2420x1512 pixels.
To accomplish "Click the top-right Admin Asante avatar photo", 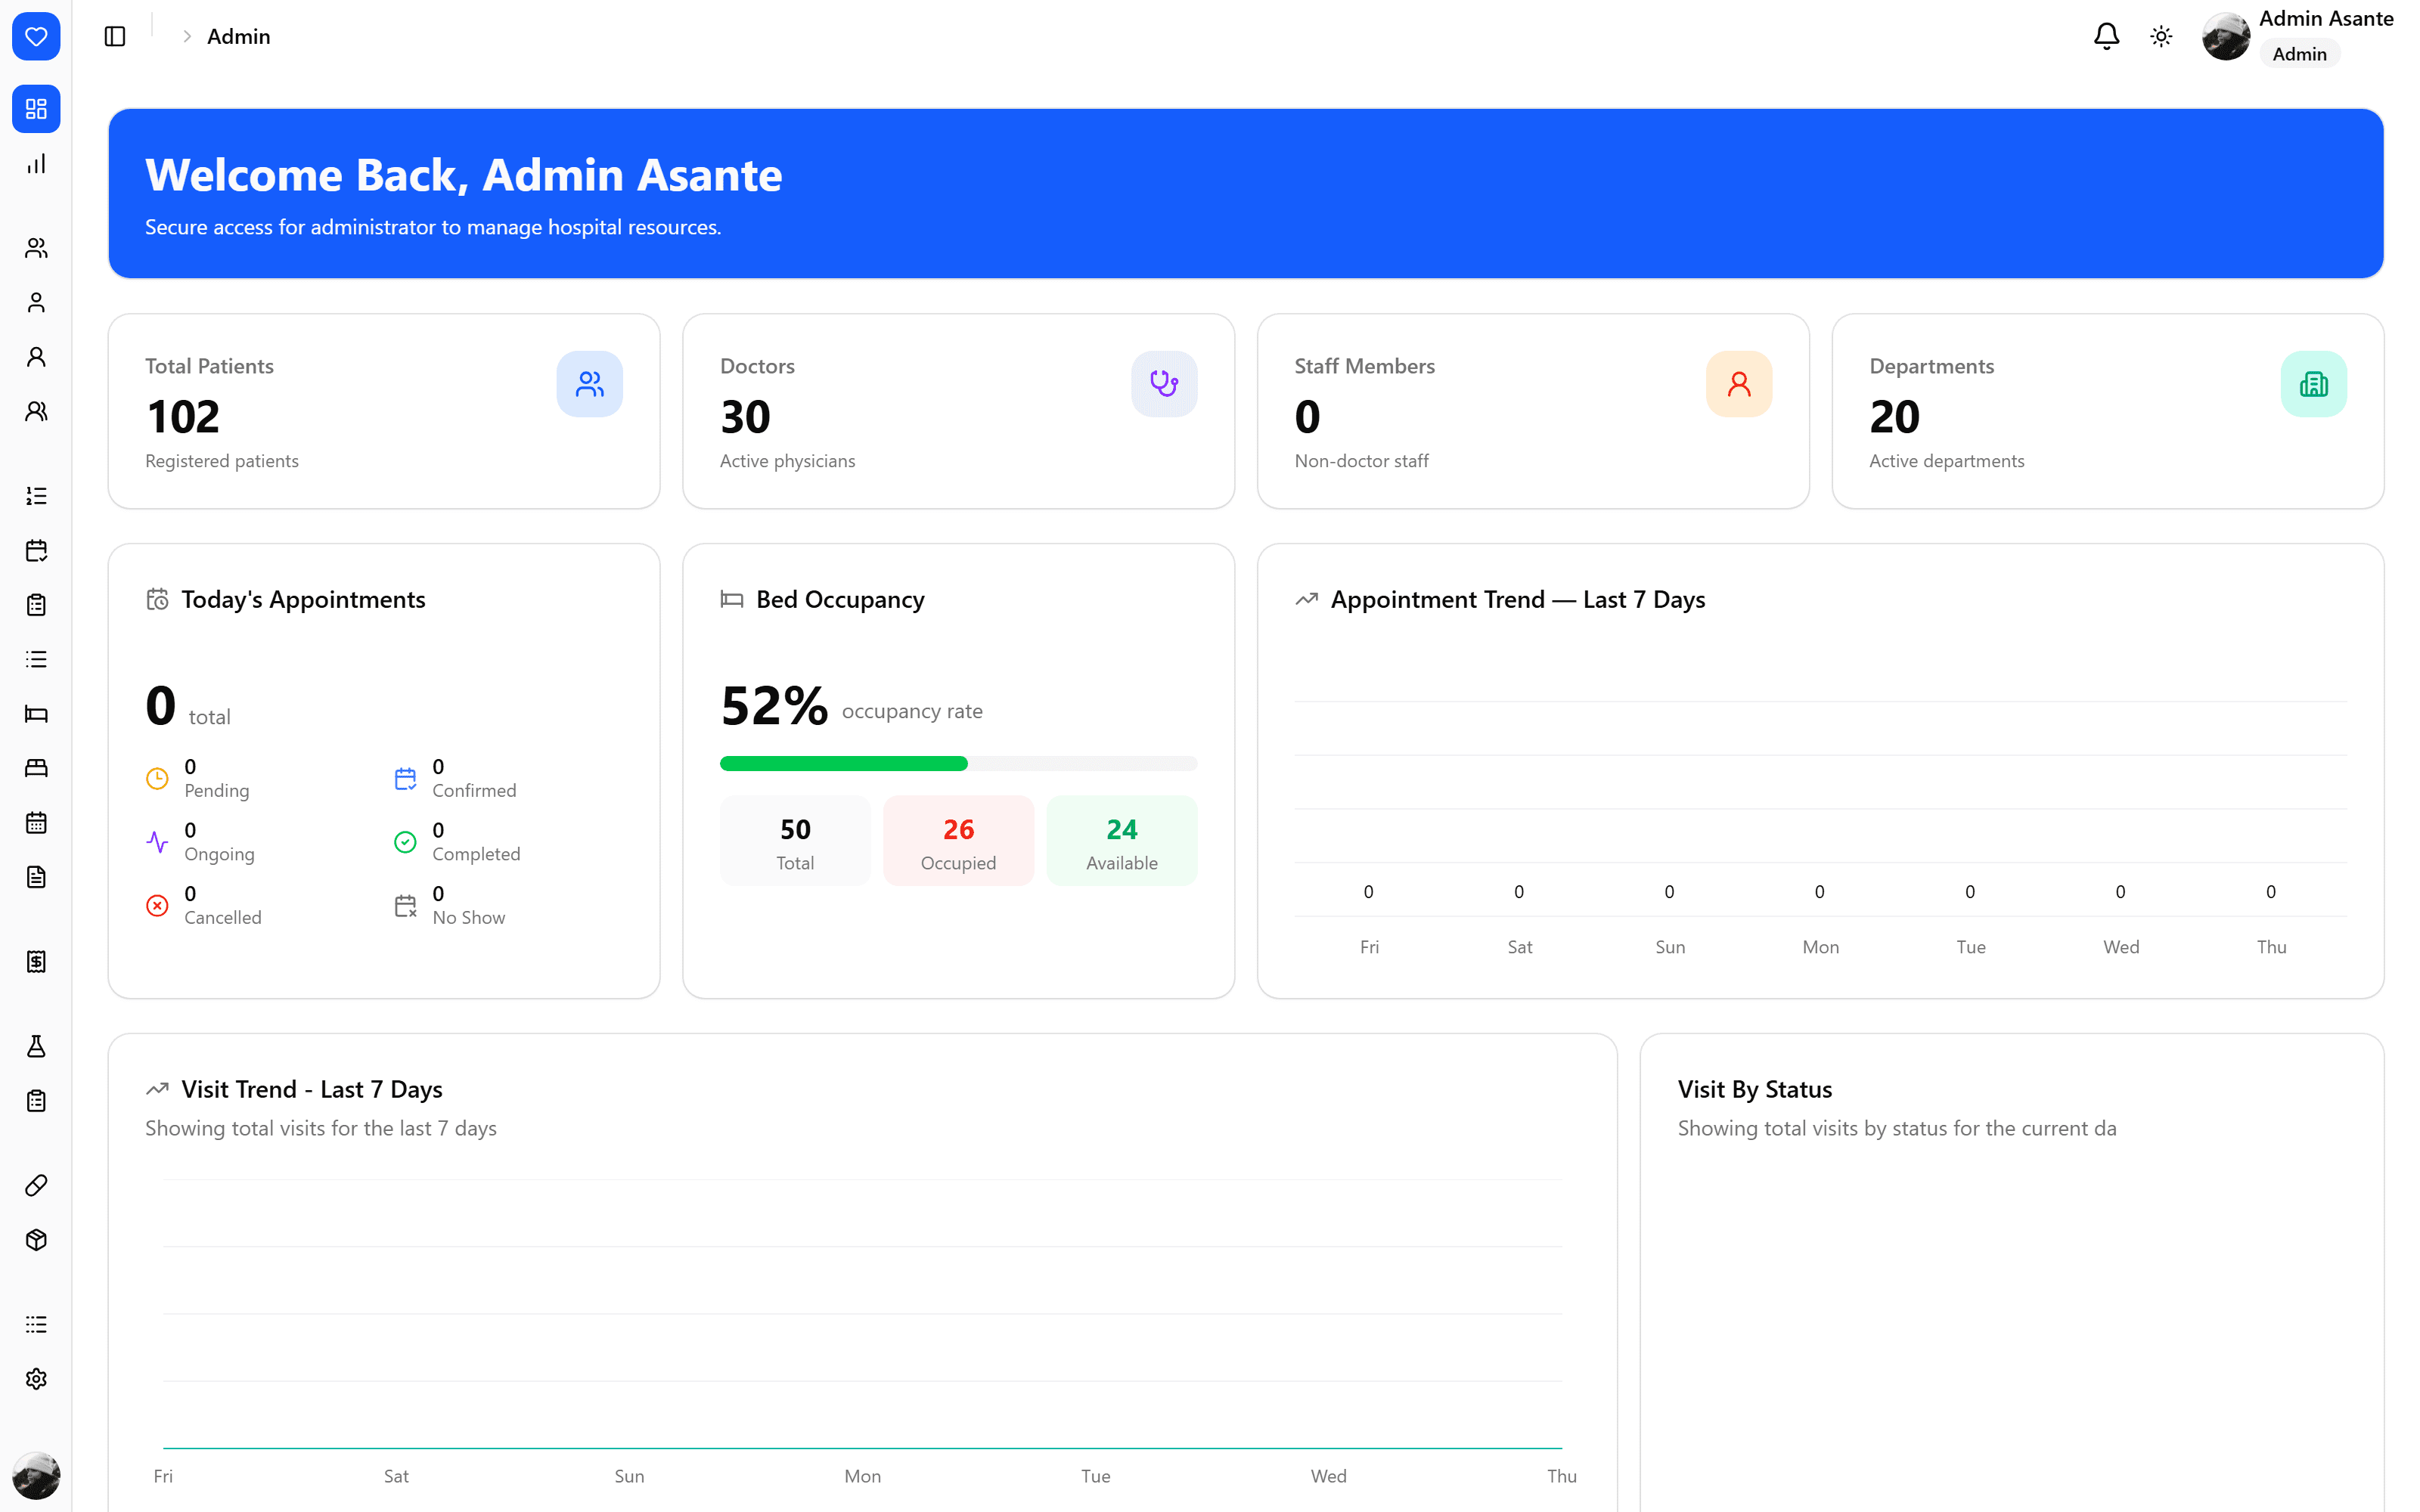I will (2226, 36).
